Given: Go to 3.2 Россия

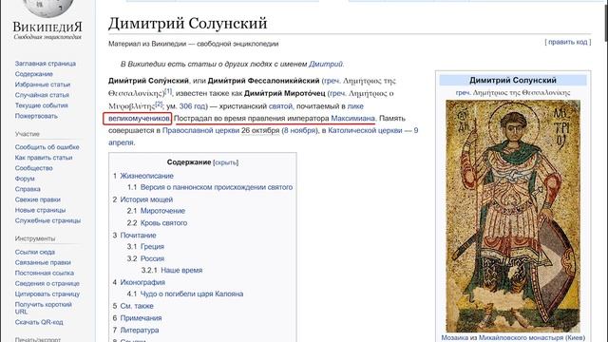Looking at the screenshot, I should click(x=152, y=258).
